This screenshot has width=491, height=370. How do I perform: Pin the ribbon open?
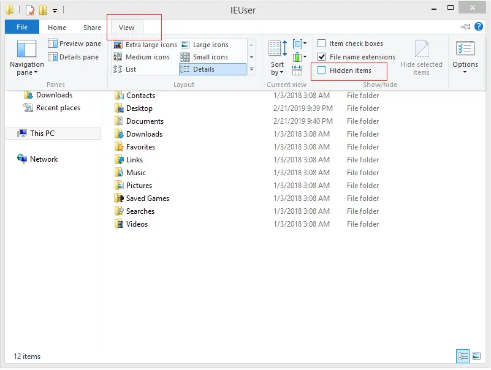[466, 26]
